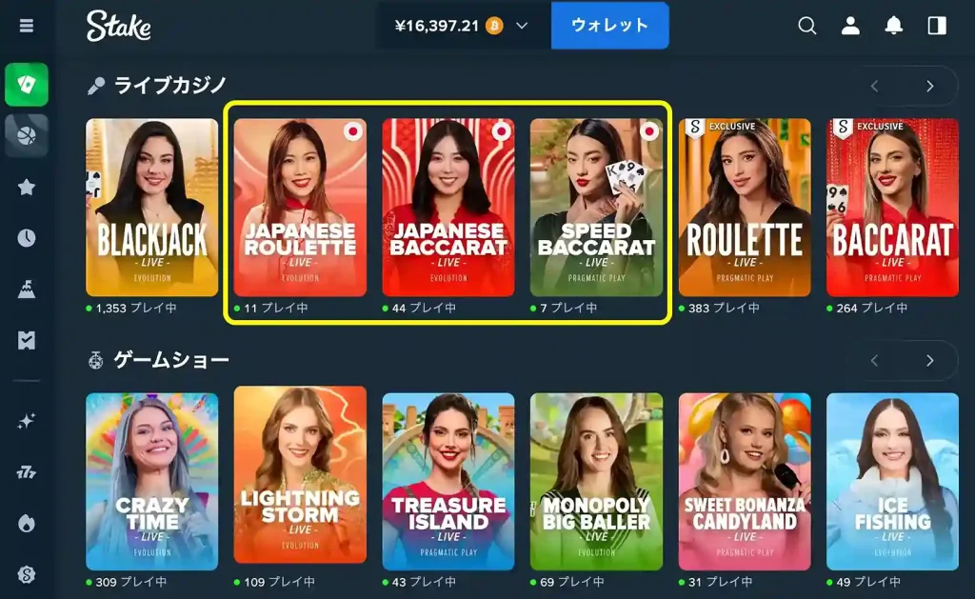Open Crazy Time live game thumbnail
This screenshot has width=975, height=599.
tap(152, 482)
